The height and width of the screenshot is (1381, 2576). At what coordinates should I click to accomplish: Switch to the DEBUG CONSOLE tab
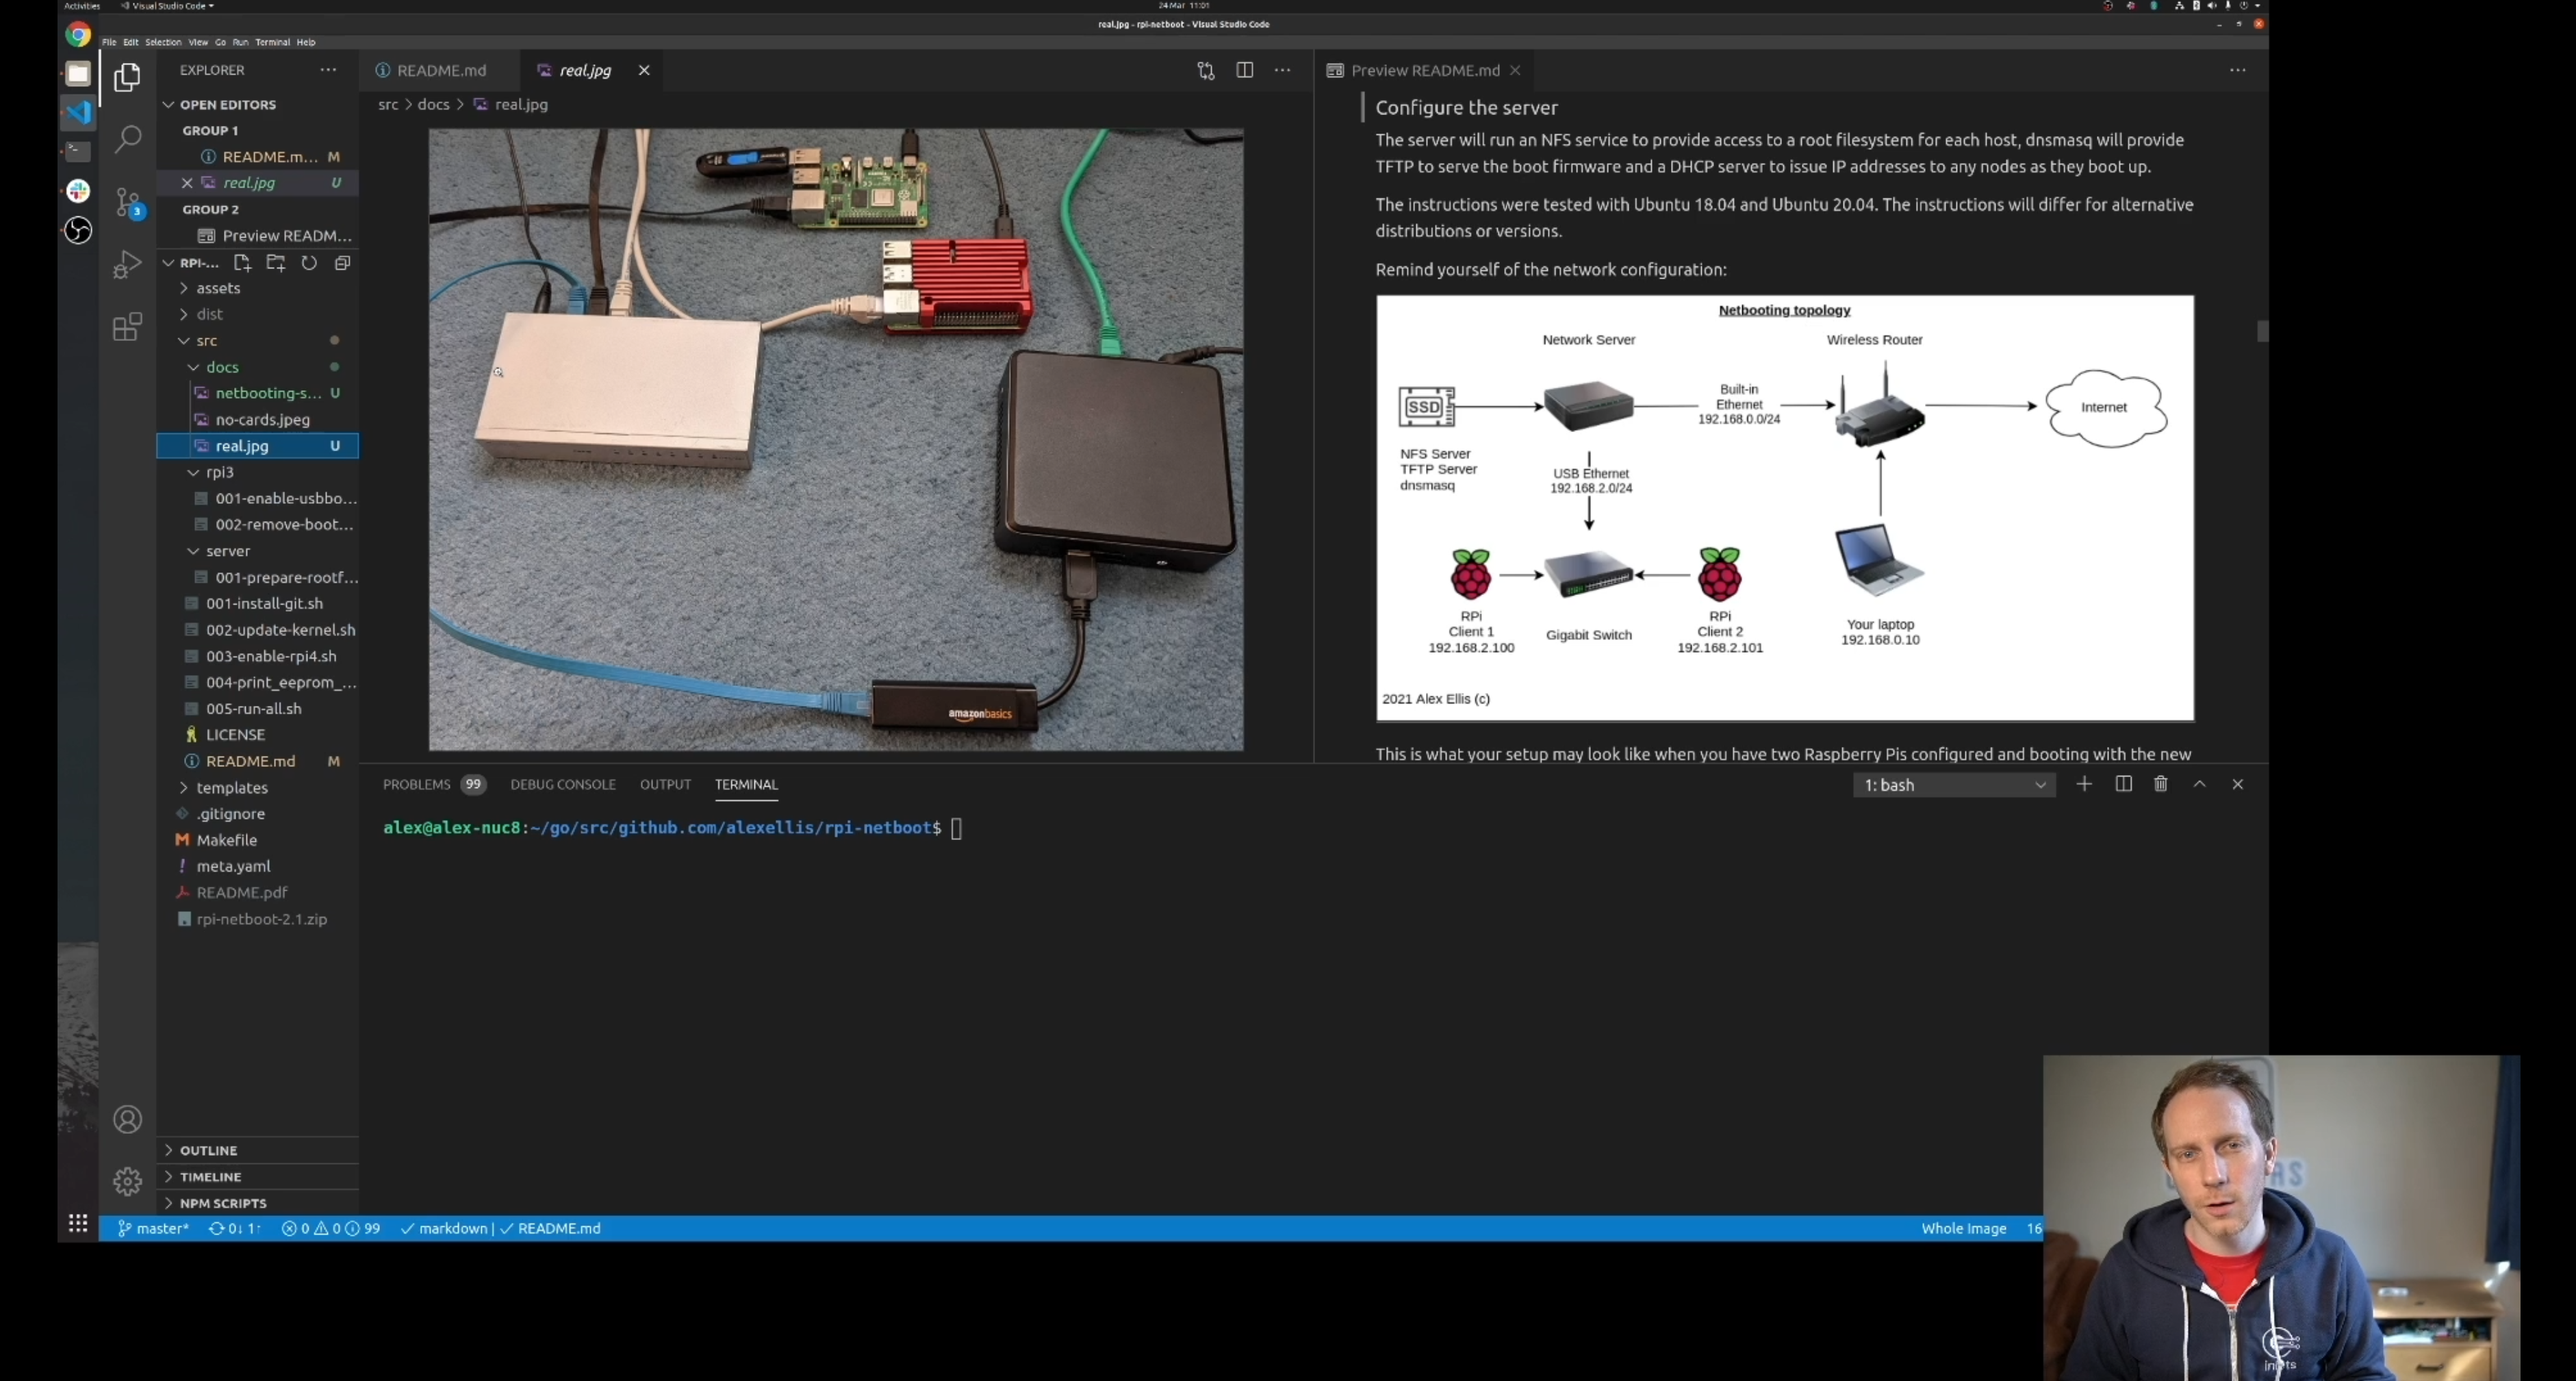tap(562, 784)
